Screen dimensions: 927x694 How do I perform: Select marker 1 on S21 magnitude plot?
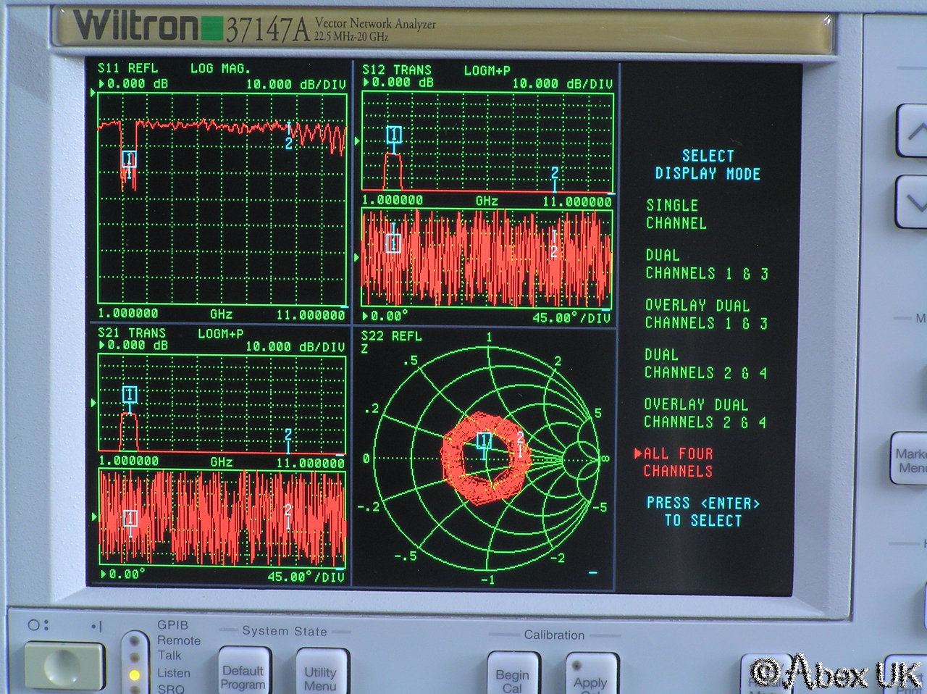(x=130, y=395)
